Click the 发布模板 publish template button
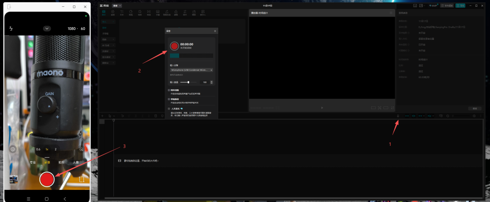 [447, 5]
